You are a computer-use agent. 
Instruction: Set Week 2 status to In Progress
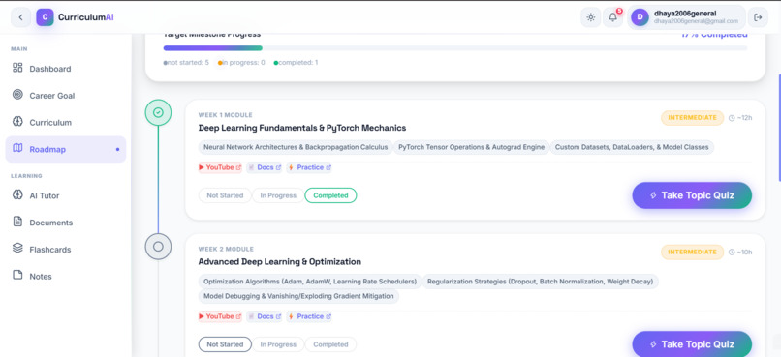click(x=278, y=344)
